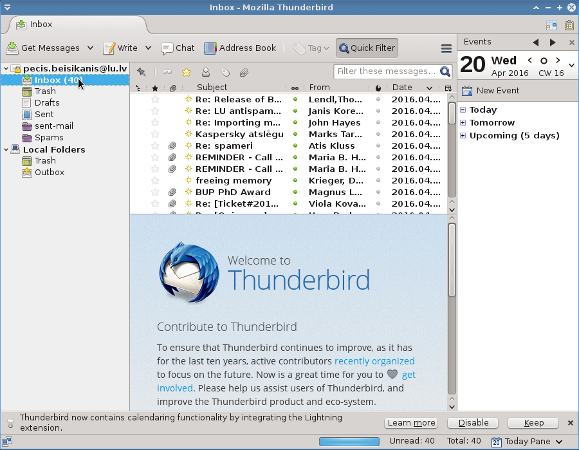Collapse the Today events section
Image resolution: width=579 pixels, height=450 pixels.
pos(463,109)
